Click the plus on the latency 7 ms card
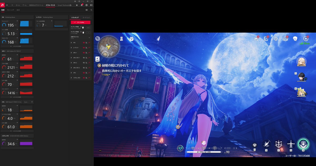316x166 pixels. [x=52, y=21]
